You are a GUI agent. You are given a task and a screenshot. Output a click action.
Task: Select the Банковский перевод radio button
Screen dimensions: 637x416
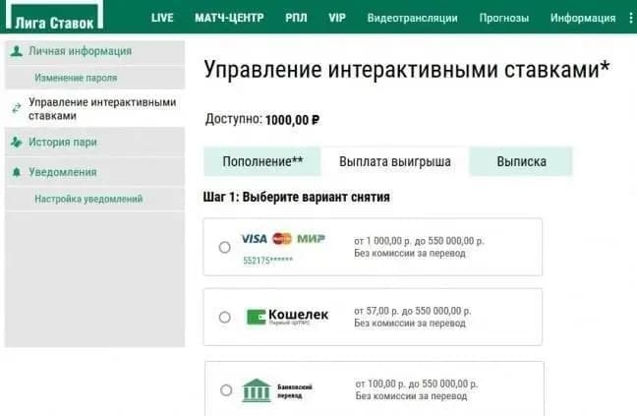pos(226,390)
